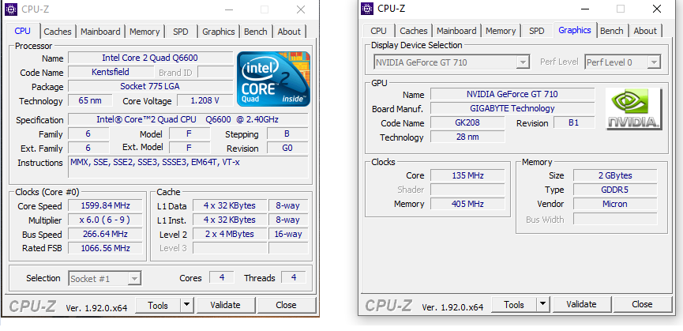Open Tools dropdown arrow in left window
The image size is (683, 331).
click(186, 305)
